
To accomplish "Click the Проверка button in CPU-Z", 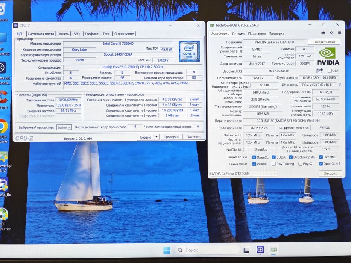I will point(171,137).
